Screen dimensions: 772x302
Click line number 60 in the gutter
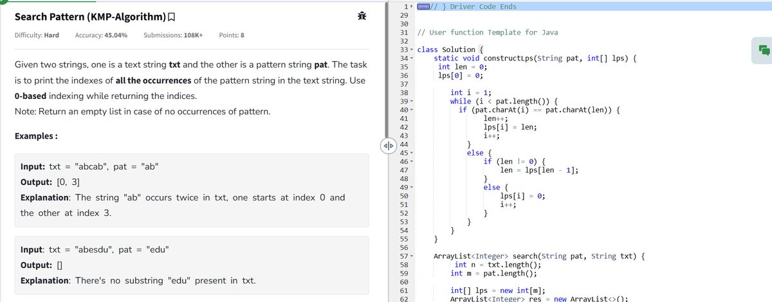[404, 282]
